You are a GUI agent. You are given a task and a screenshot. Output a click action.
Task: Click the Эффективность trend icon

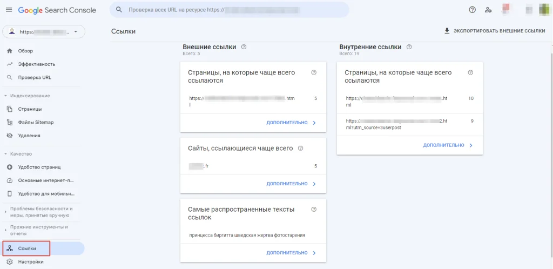pyautogui.click(x=10, y=64)
